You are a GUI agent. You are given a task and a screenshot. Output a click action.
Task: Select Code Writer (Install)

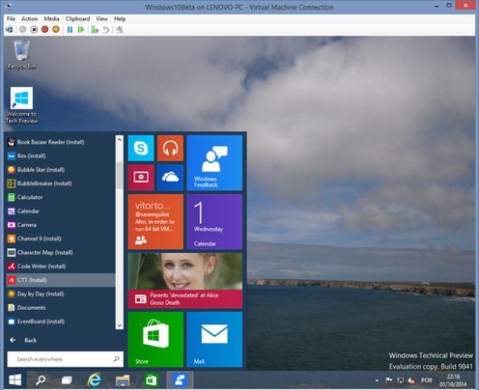[61, 266]
